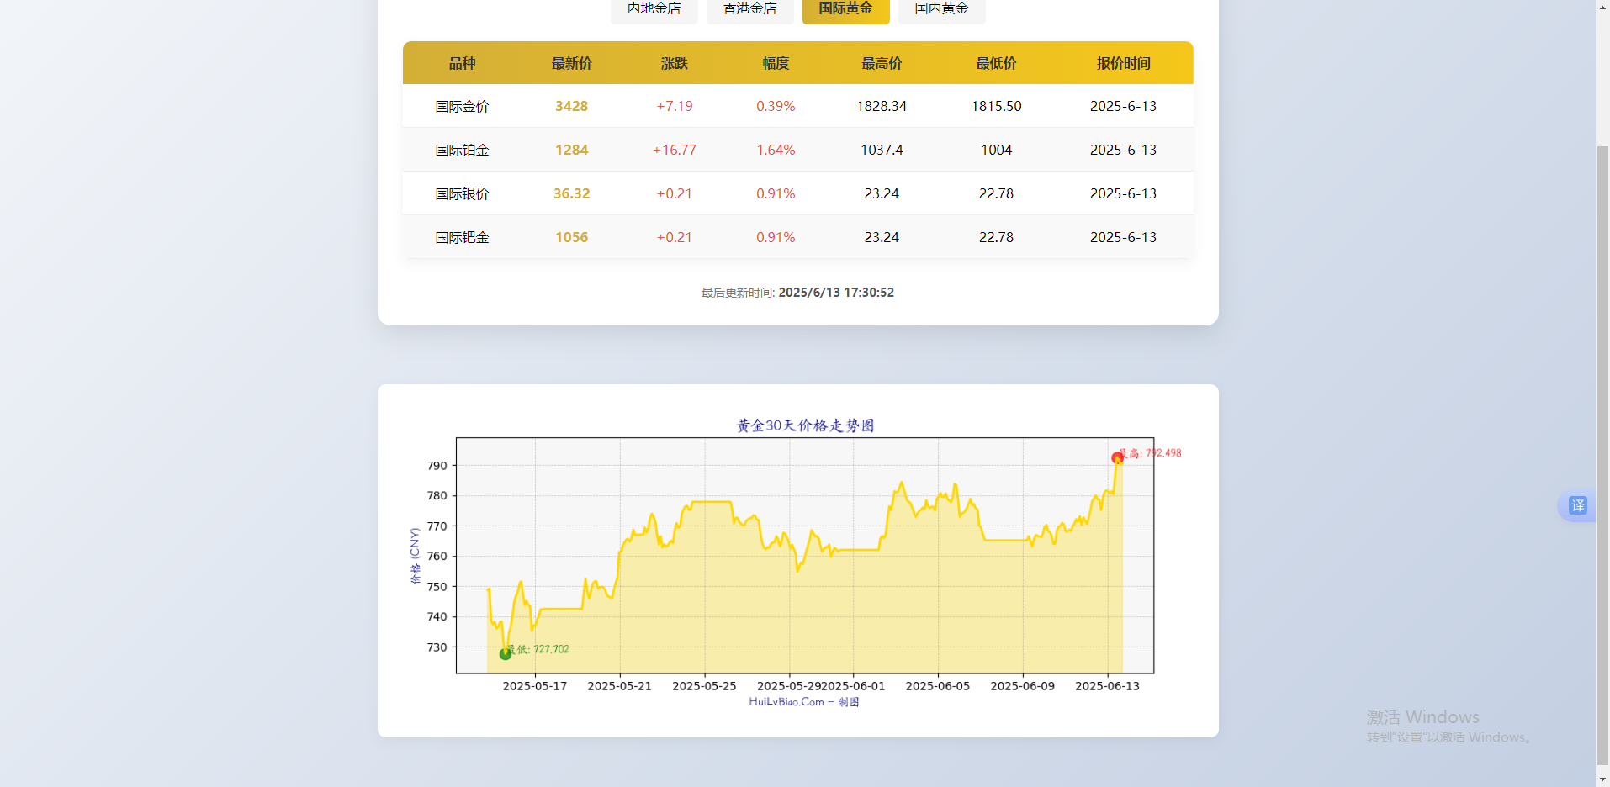Click the green lowest-price marker on the chart
The image size is (1610, 787).
coord(505,654)
